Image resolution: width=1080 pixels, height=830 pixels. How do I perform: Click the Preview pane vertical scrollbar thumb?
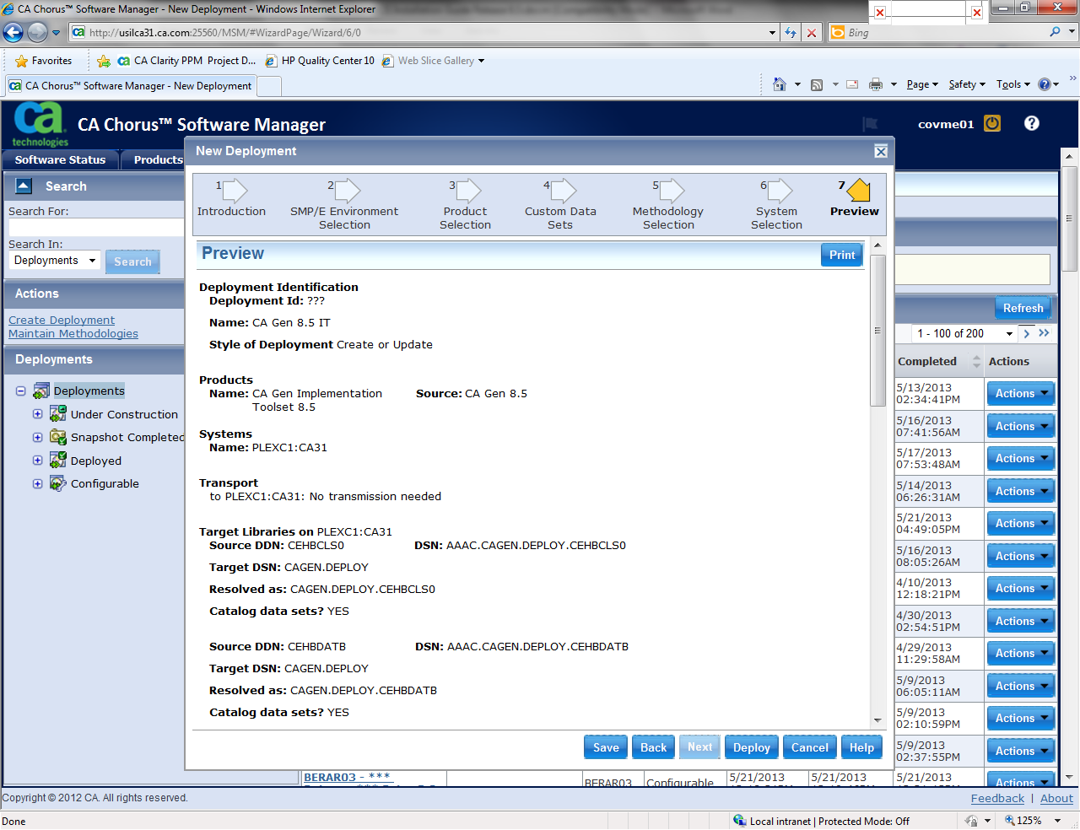click(x=877, y=330)
